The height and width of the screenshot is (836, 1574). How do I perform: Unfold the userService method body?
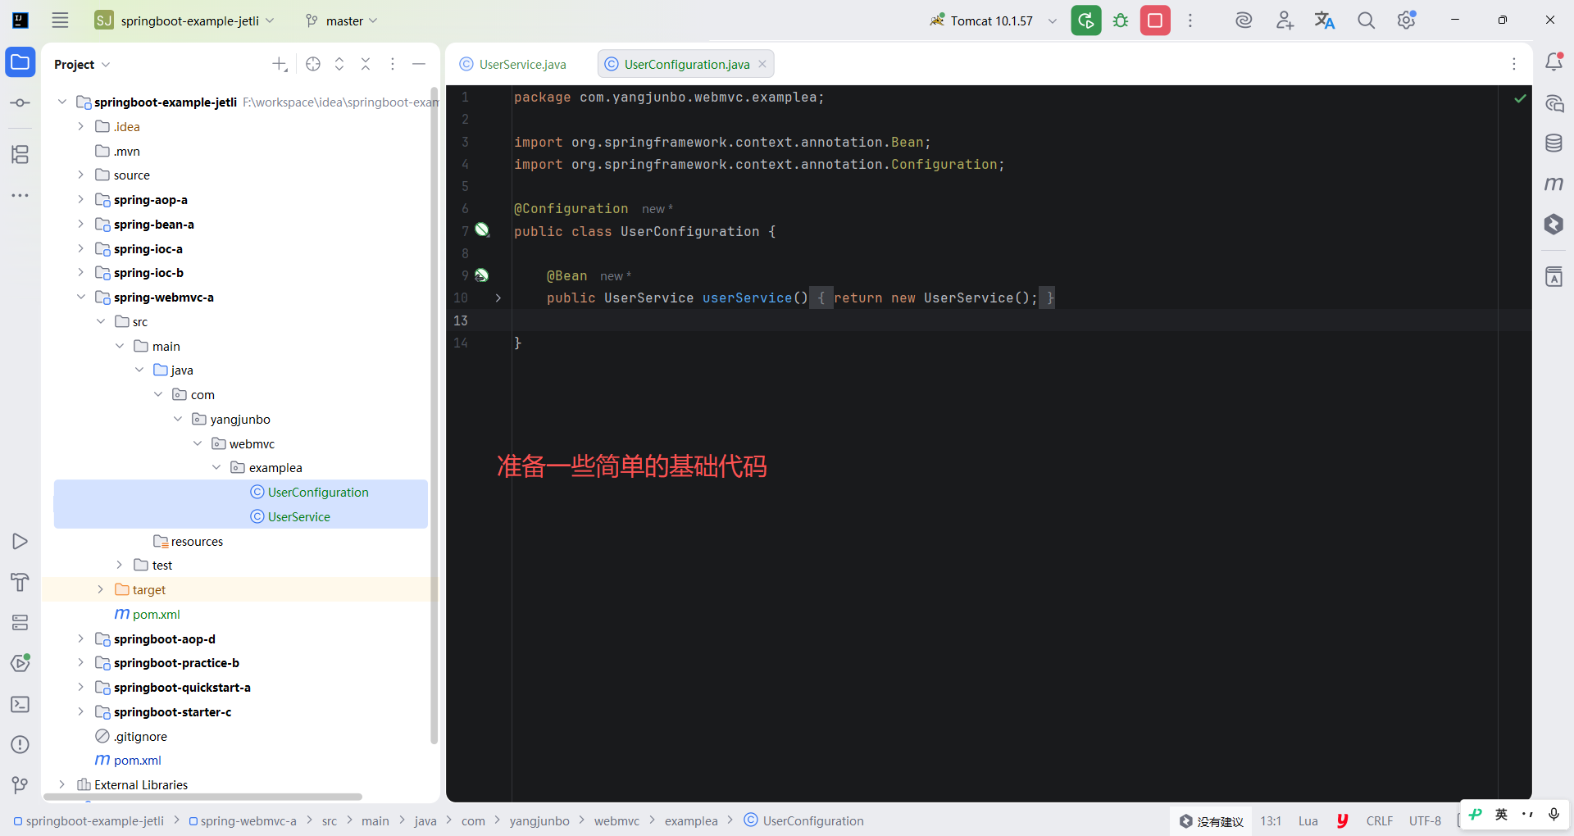click(498, 298)
